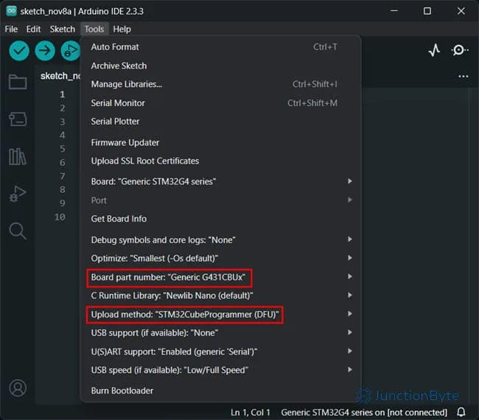Choose Upload SSL Root Certificates

(x=220, y=161)
